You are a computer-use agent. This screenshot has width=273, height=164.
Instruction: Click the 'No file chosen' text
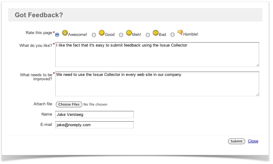click(95, 104)
